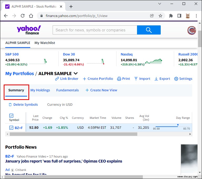
Task: Open the Russell 2000 index link
Action: [188, 54]
